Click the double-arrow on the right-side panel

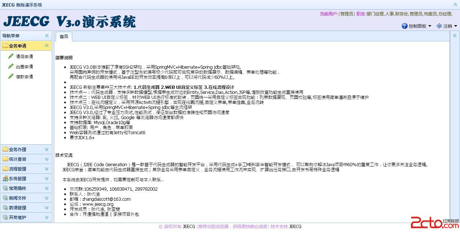point(455,36)
